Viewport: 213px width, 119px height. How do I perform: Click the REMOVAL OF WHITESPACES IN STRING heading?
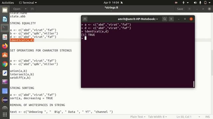(37, 105)
